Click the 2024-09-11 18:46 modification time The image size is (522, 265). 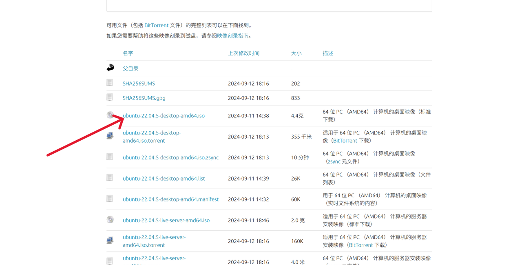tap(248, 220)
